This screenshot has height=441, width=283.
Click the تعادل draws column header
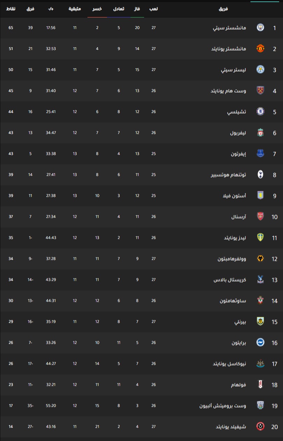pos(119,9)
